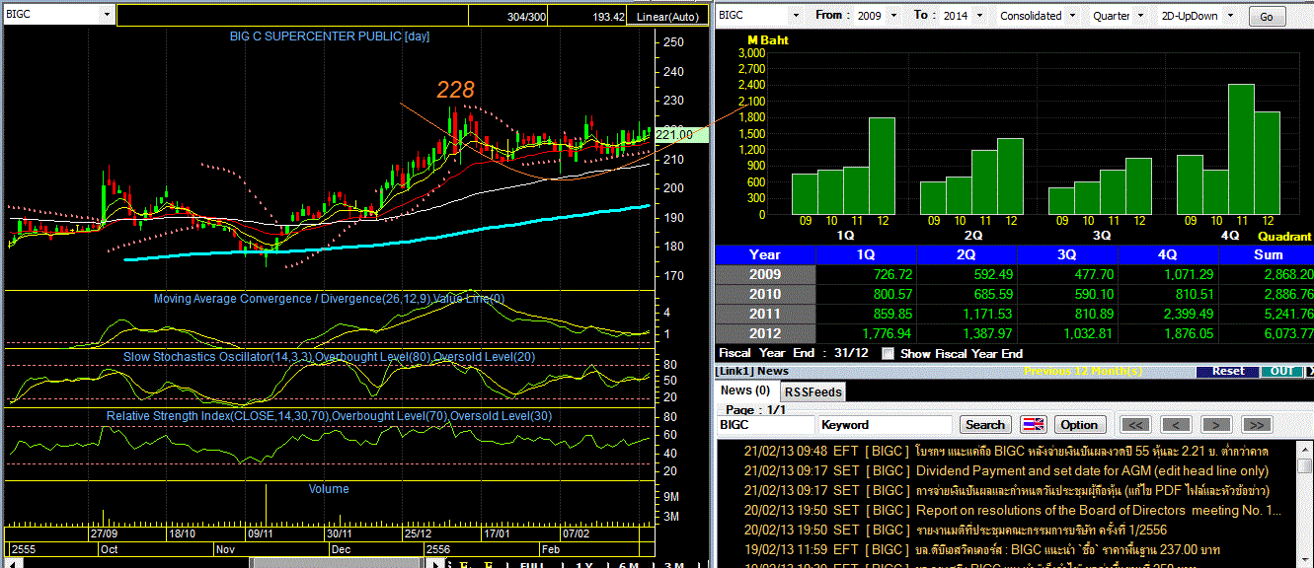Click the 4Q column header in the table
This screenshot has width=1314, height=568.
point(1167,254)
